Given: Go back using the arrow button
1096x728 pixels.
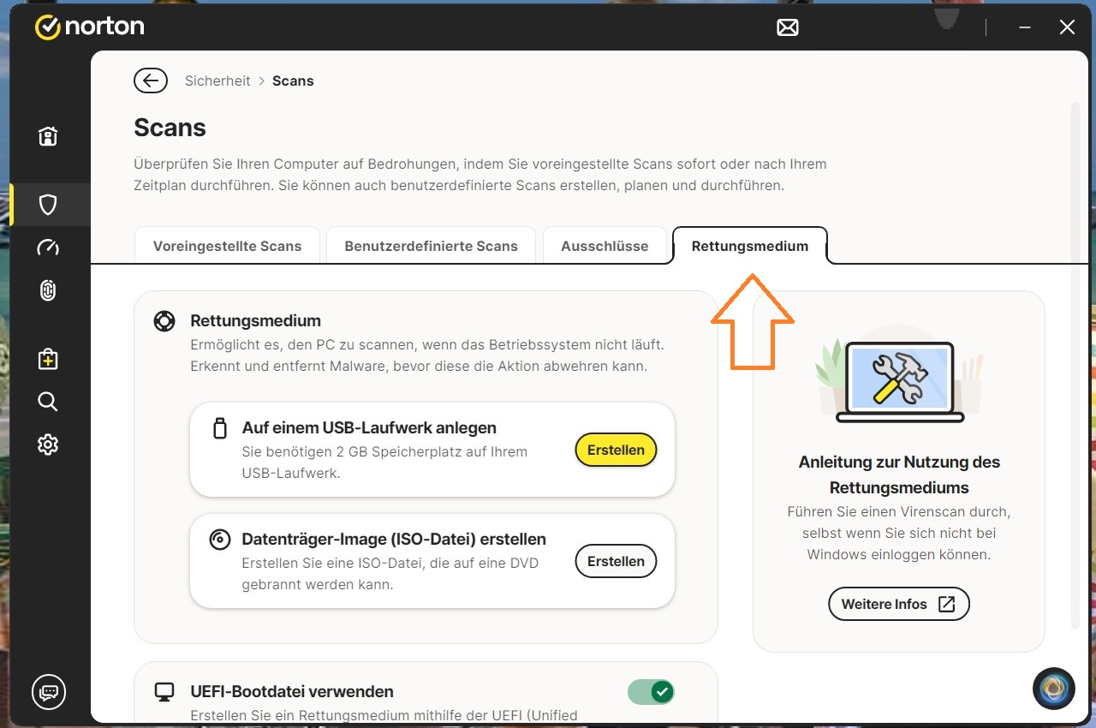Looking at the screenshot, I should (151, 81).
